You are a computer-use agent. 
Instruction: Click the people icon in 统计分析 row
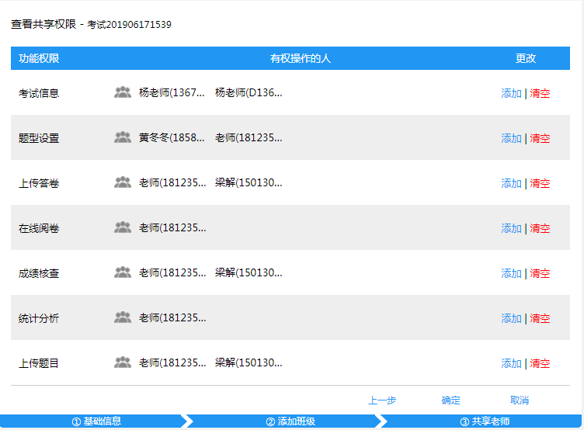click(x=123, y=317)
